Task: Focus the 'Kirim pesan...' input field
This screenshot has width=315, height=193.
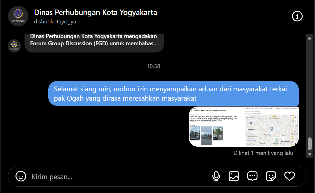Action: (119, 177)
